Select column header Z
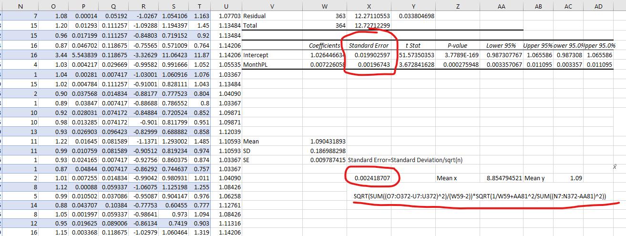 pos(458,6)
